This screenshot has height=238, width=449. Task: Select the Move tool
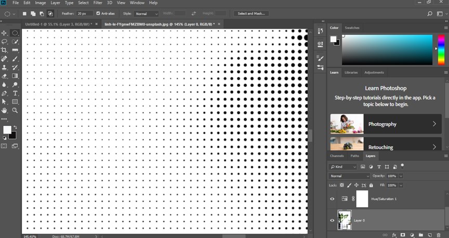[x=4, y=33]
